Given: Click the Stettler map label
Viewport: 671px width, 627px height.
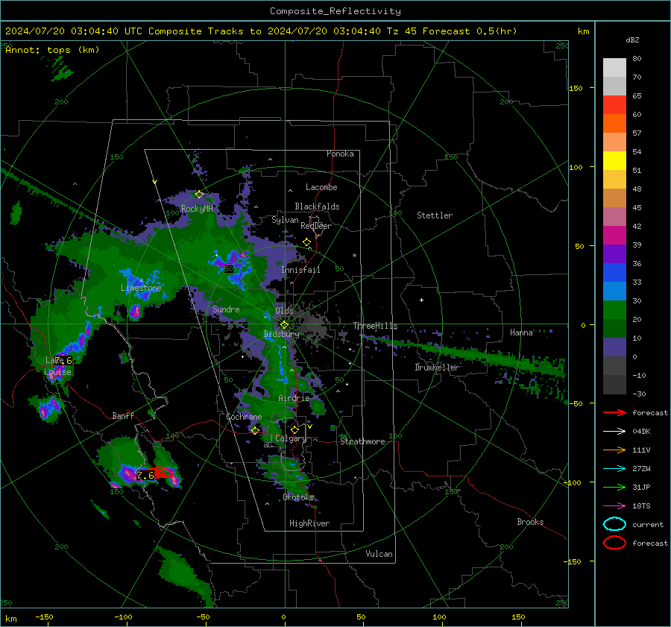Looking at the screenshot, I should (435, 215).
